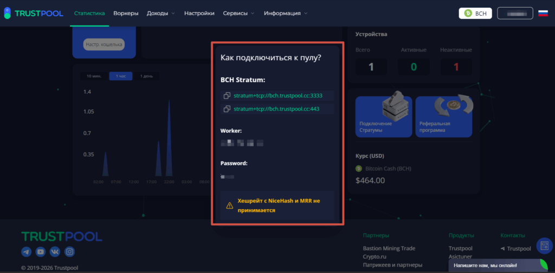555x273 pixels.
Task: Click the tallest hashrate chart spike near 22:00
Action: 169,138
